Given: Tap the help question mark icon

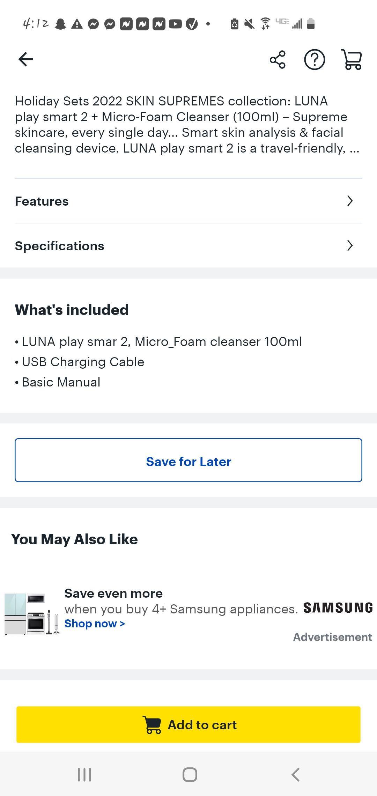Looking at the screenshot, I should coord(315,60).
